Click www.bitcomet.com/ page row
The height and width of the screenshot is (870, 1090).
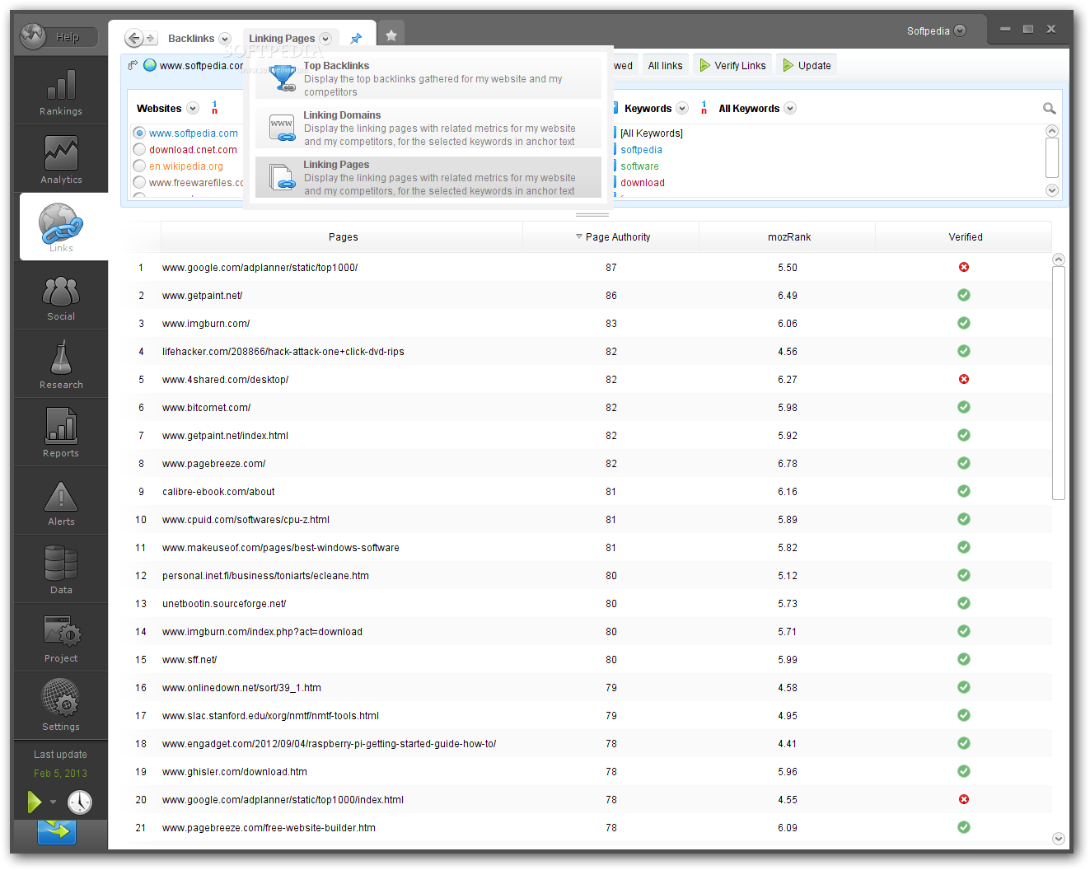coord(588,407)
